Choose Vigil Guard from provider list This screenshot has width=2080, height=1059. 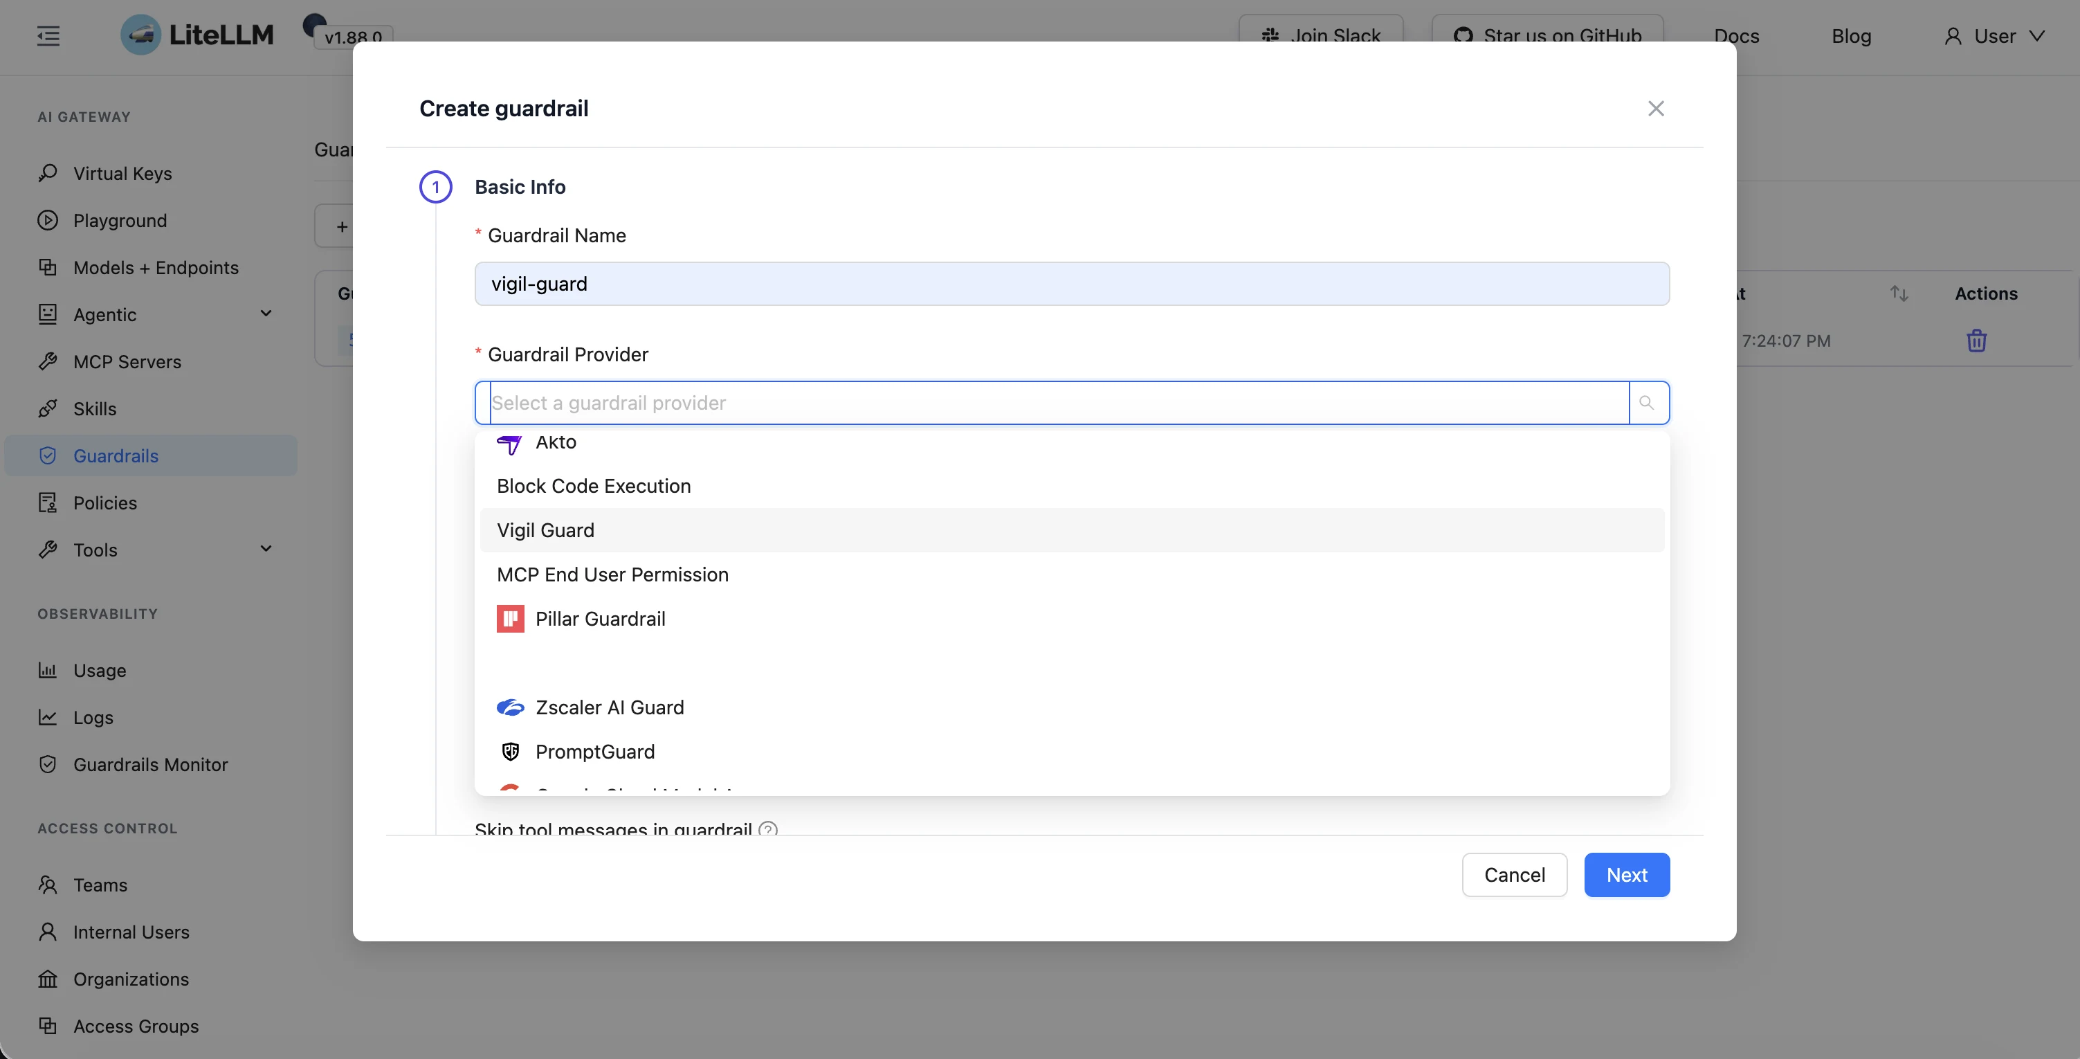pos(1073,530)
